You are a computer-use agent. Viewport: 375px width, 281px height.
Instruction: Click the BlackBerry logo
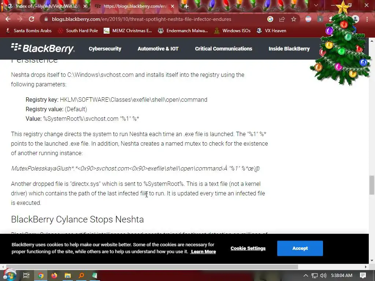(43, 49)
